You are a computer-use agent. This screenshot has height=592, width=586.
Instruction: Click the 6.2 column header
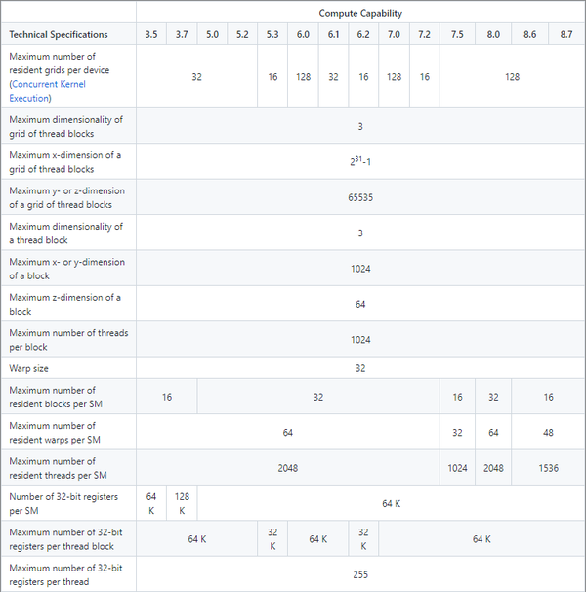pos(363,35)
